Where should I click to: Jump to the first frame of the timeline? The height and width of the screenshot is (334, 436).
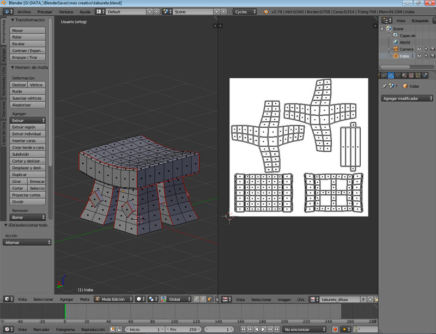point(244,329)
